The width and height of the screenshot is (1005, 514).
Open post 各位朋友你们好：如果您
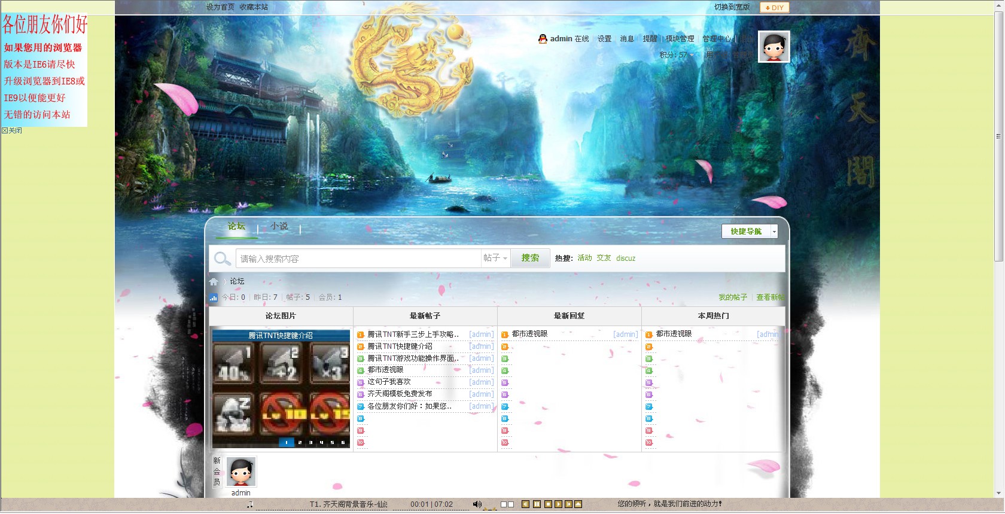[x=409, y=406]
